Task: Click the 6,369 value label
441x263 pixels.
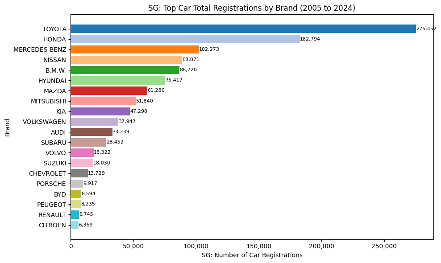Action: coord(86,225)
